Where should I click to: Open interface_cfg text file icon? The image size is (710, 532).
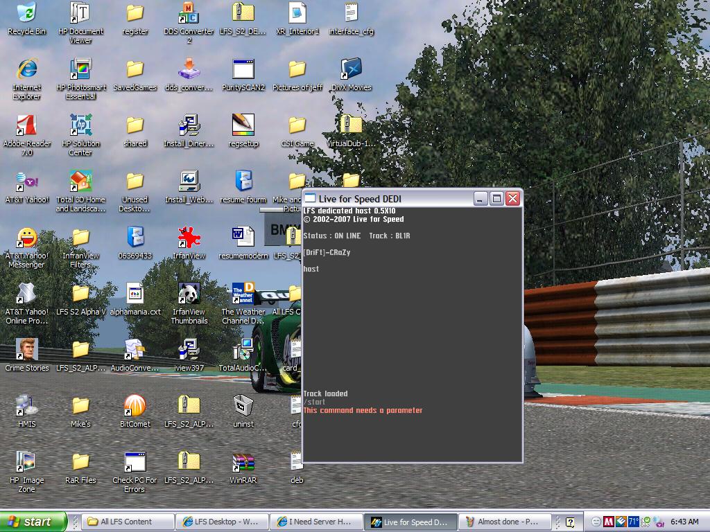[352, 12]
